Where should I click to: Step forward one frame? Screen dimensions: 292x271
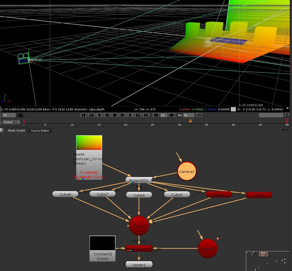pyautogui.click(x=122, y=115)
